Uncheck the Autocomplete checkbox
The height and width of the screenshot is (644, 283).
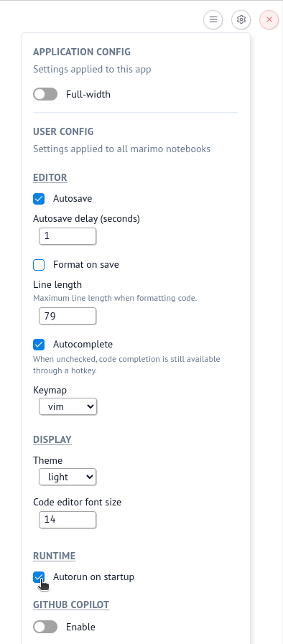(x=39, y=344)
